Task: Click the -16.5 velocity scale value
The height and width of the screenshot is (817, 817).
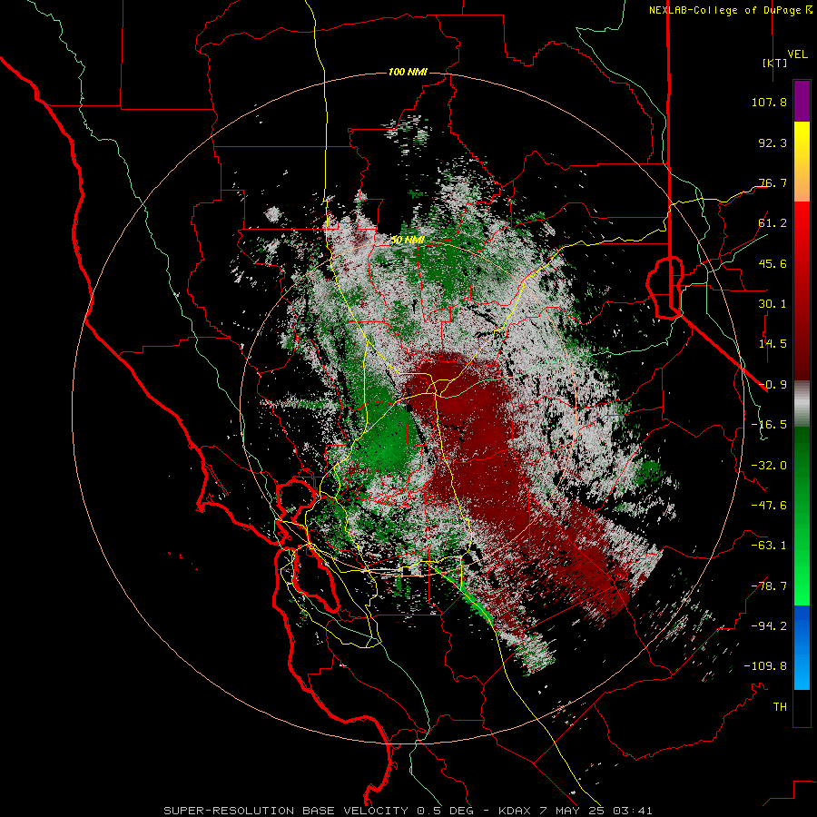Action: pyautogui.click(x=769, y=425)
